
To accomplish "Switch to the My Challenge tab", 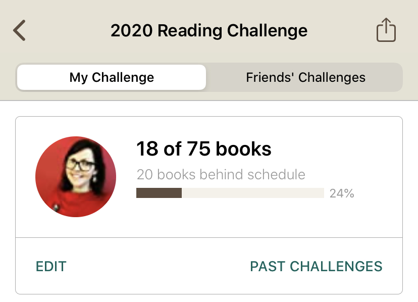I will pyautogui.click(x=112, y=78).
